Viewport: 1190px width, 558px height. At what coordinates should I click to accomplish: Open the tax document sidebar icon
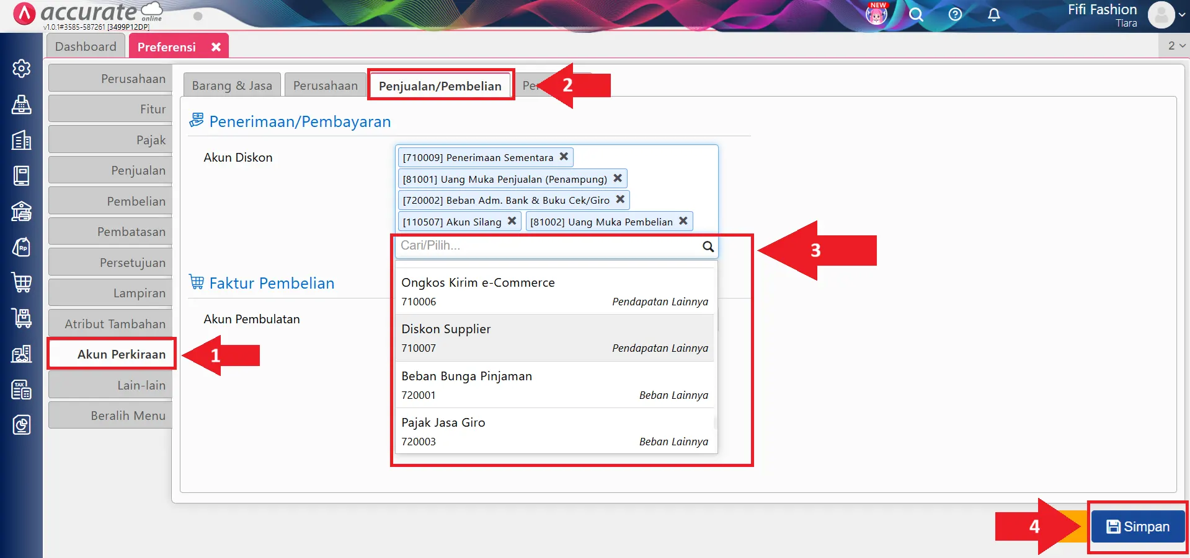(22, 390)
